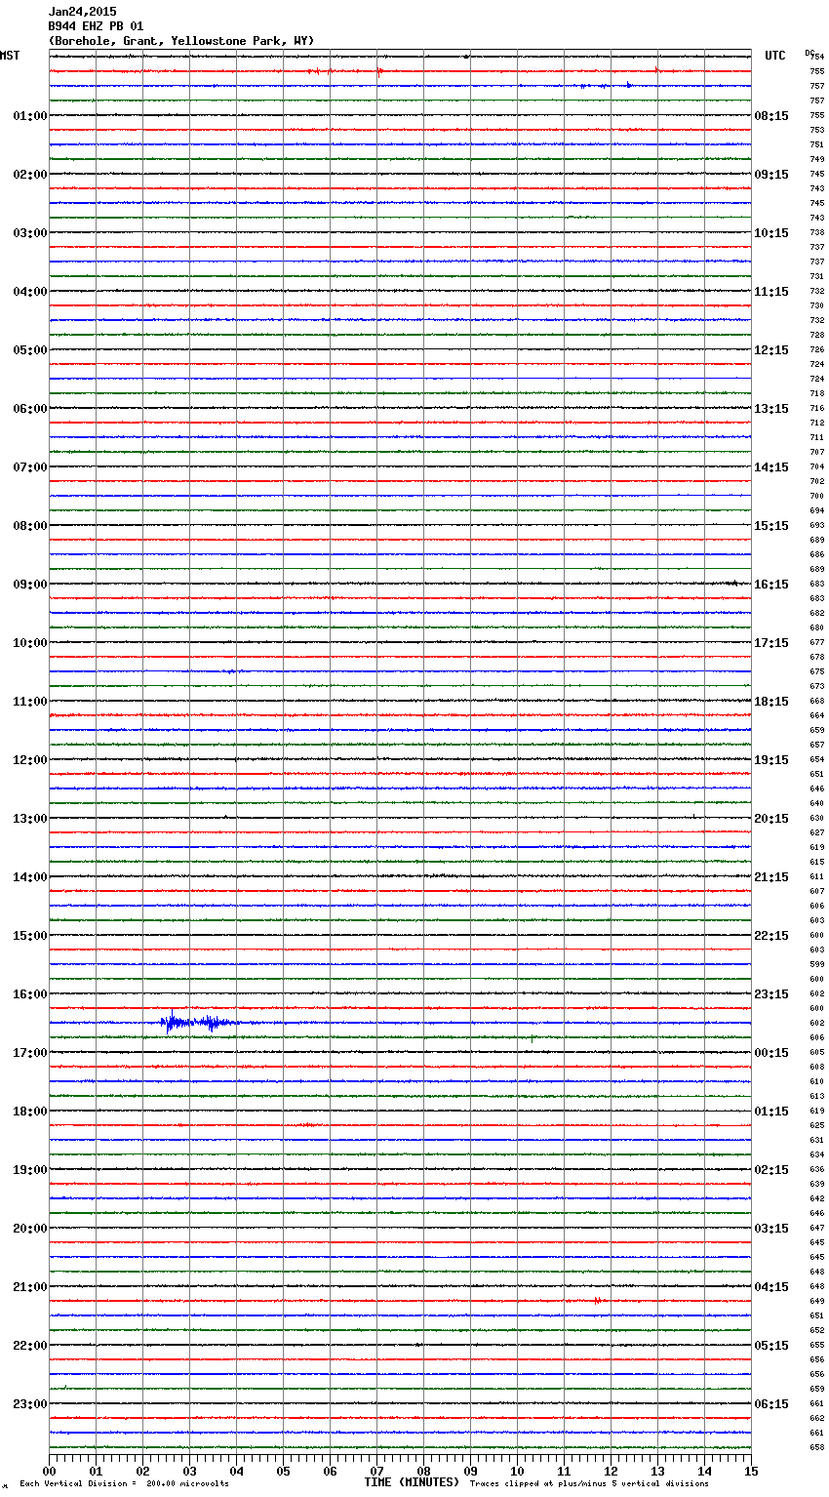Click the DC offset value "630"
This screenshot has height=1497, width=829.
(x=817, y=818)
